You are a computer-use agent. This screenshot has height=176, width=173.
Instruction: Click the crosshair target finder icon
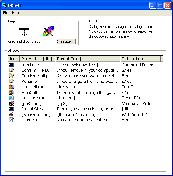(x=24, y=32)
